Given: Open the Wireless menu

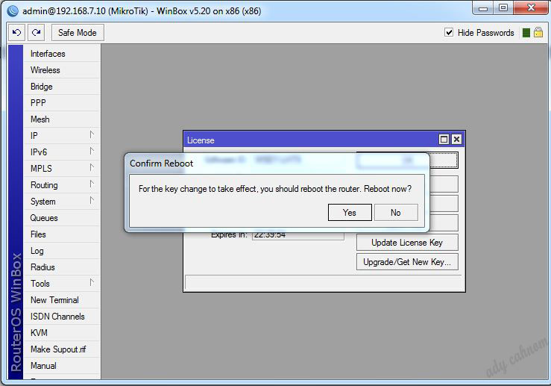Looking at the screenshot, I should click(62, 70).
